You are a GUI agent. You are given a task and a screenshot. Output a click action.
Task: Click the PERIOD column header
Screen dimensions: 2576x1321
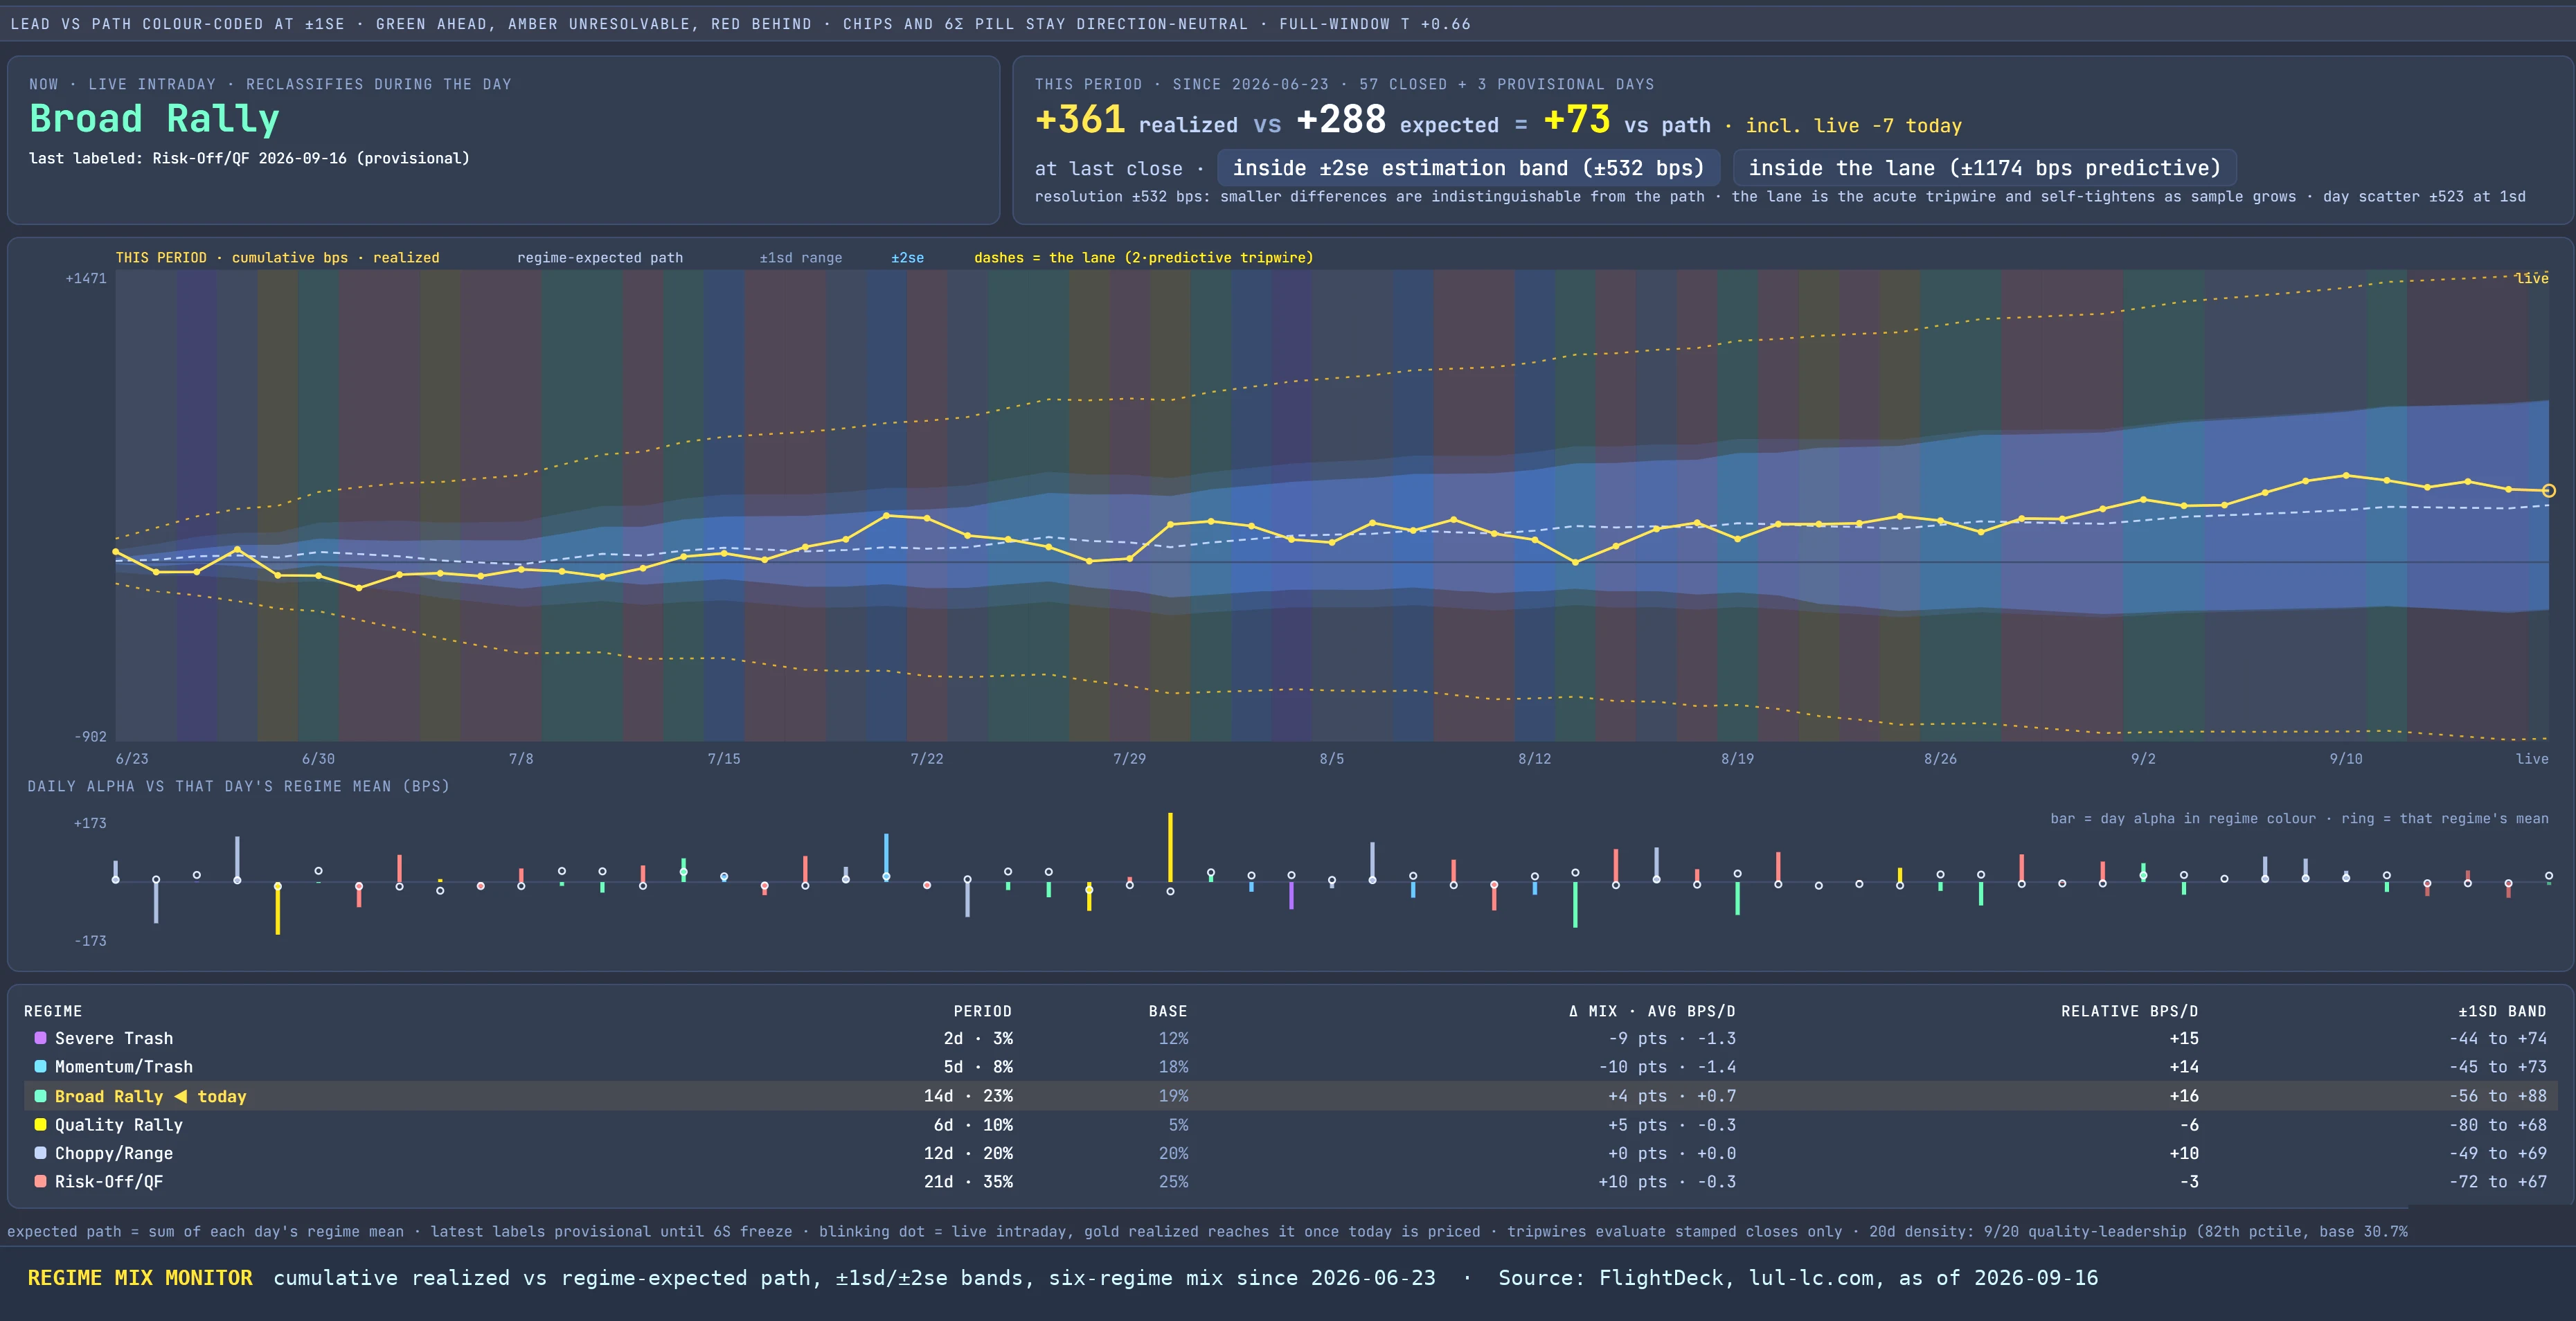(x=982, y=1011)
